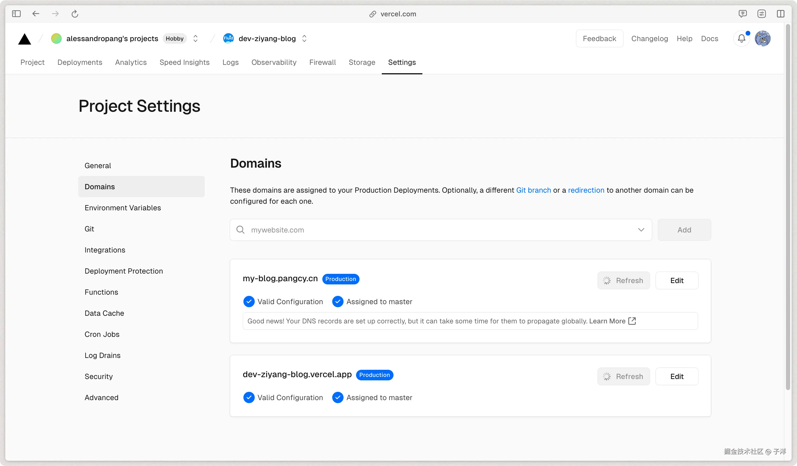Select Environment Variables in settings sidebar
797x466 pixels.
123,207
